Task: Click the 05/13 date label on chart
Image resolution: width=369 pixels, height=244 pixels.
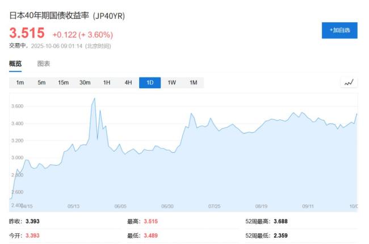Action: click(x=73, y=206)
